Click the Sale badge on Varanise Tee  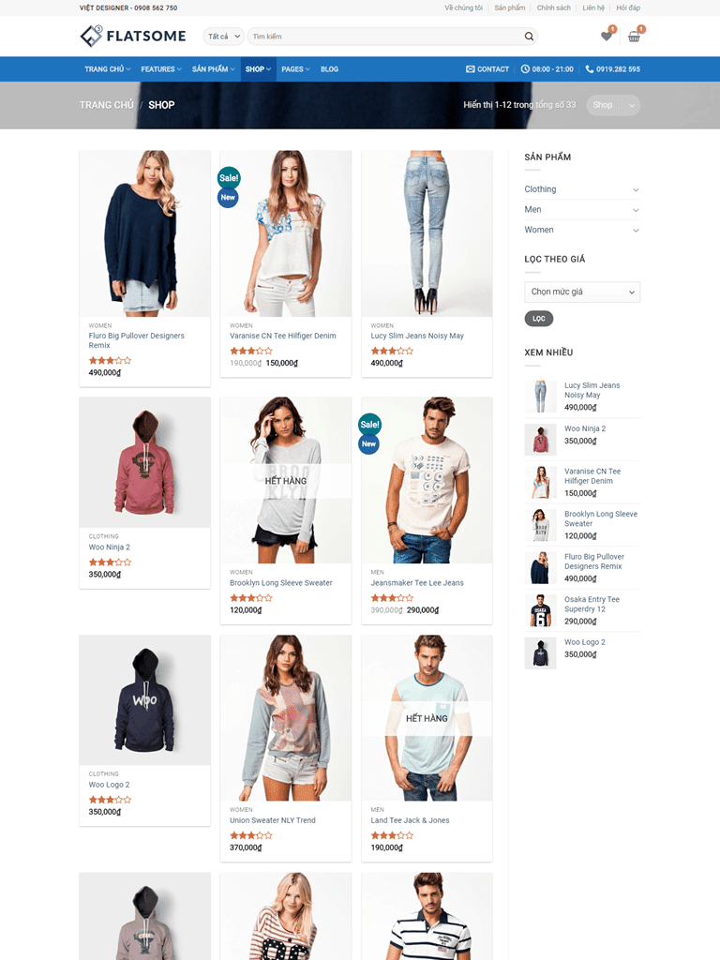click(x=229, y=178)
